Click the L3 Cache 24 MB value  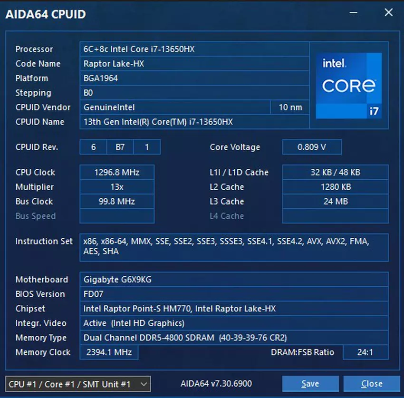point(335,202)
